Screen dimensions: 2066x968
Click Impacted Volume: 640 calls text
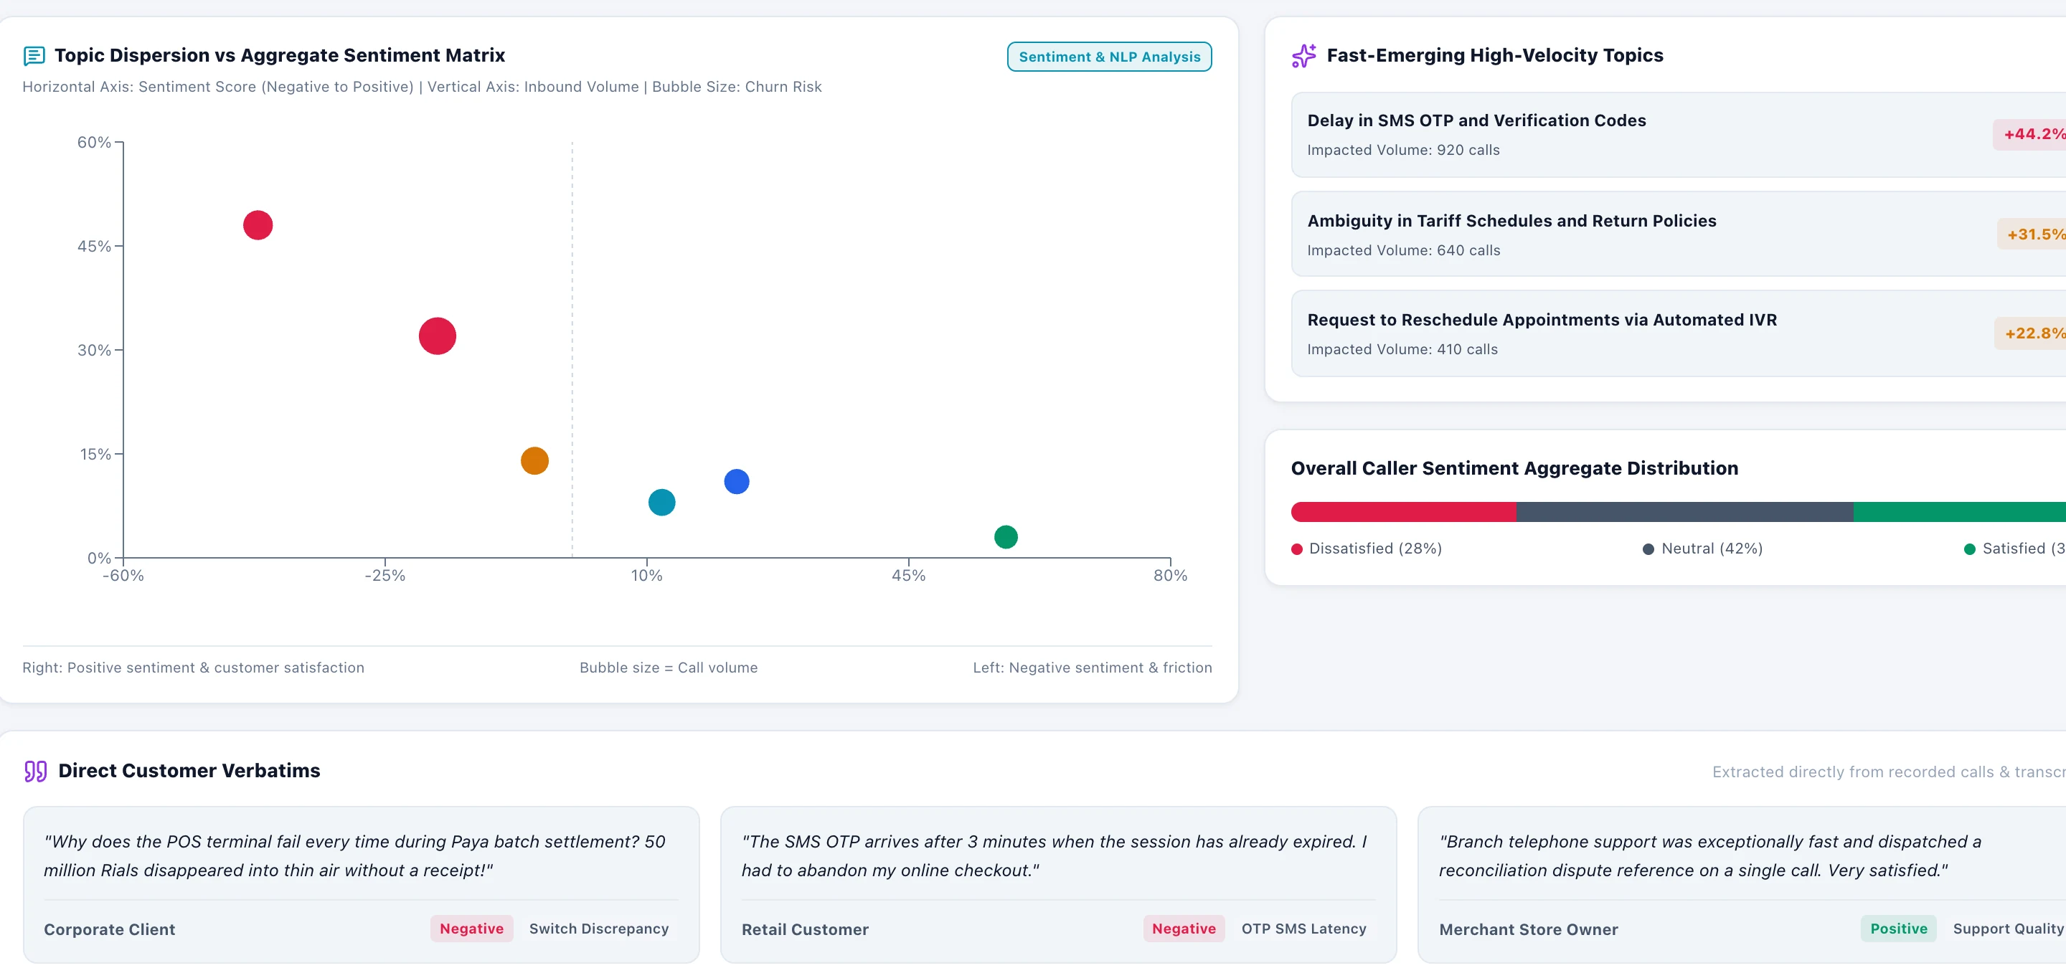[x=1404, y=251]
